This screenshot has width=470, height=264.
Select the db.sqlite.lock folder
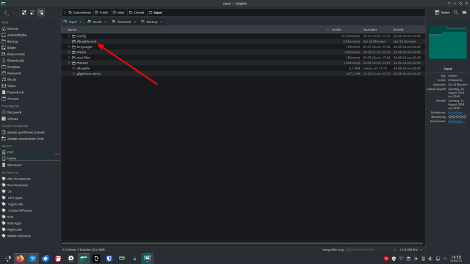click(86, 42)
